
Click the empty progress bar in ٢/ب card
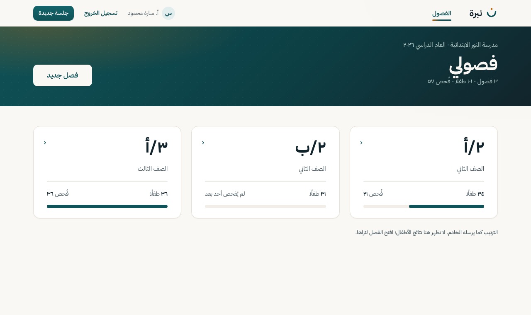[265, 206]
